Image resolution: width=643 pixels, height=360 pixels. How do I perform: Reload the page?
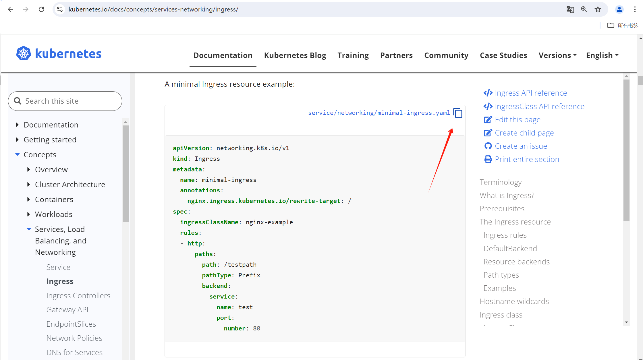point(41,9)
